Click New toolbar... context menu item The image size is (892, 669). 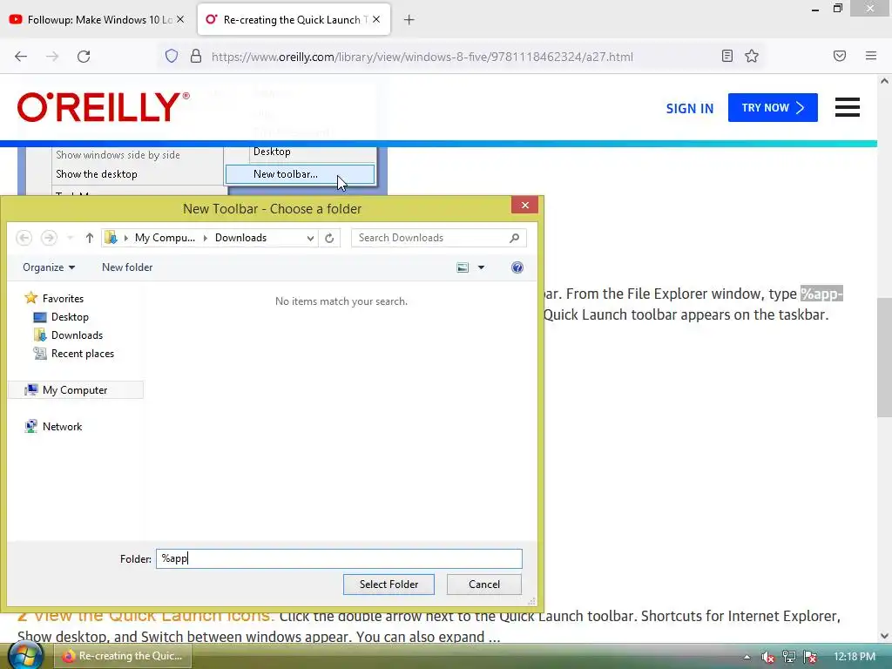point(301,174)
